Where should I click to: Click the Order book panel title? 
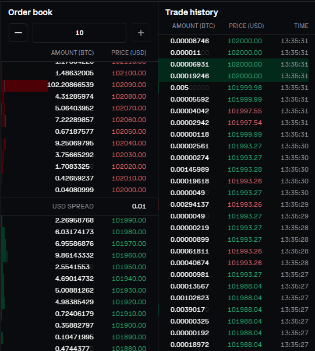tap(30, 12)
